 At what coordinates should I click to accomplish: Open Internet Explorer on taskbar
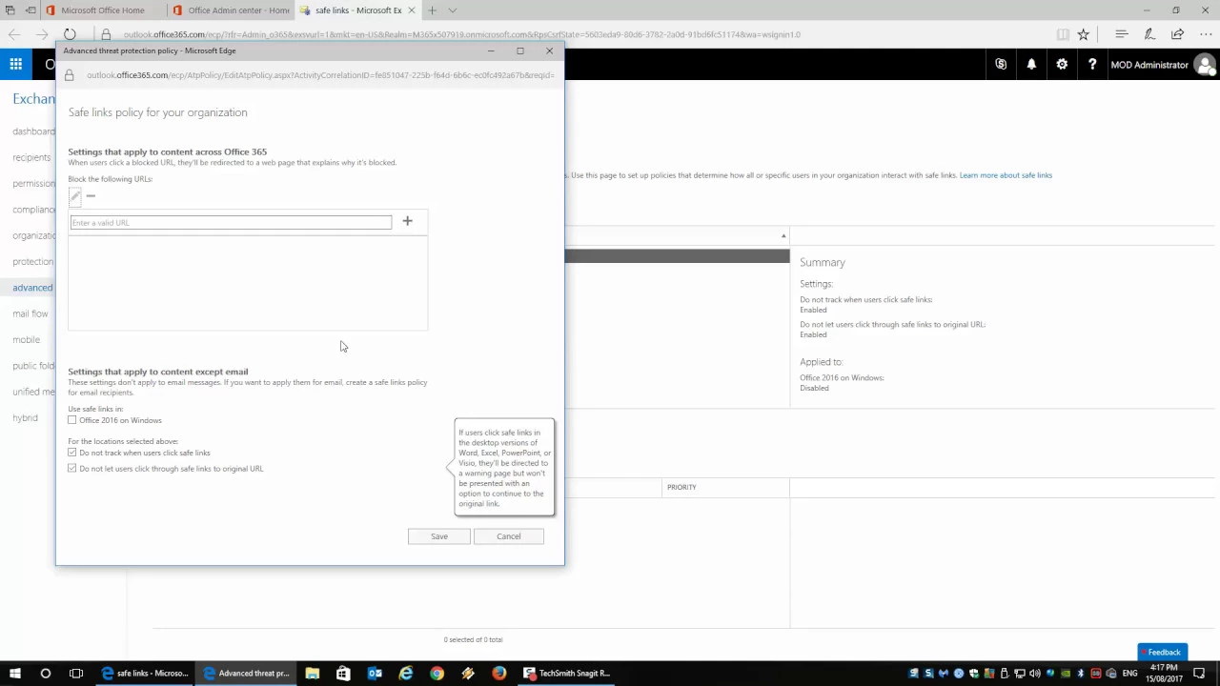406,673
